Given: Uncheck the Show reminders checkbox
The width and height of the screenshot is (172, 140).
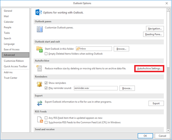Looking at the screenshot, I should pyautogui.click(x=46, y=83).
